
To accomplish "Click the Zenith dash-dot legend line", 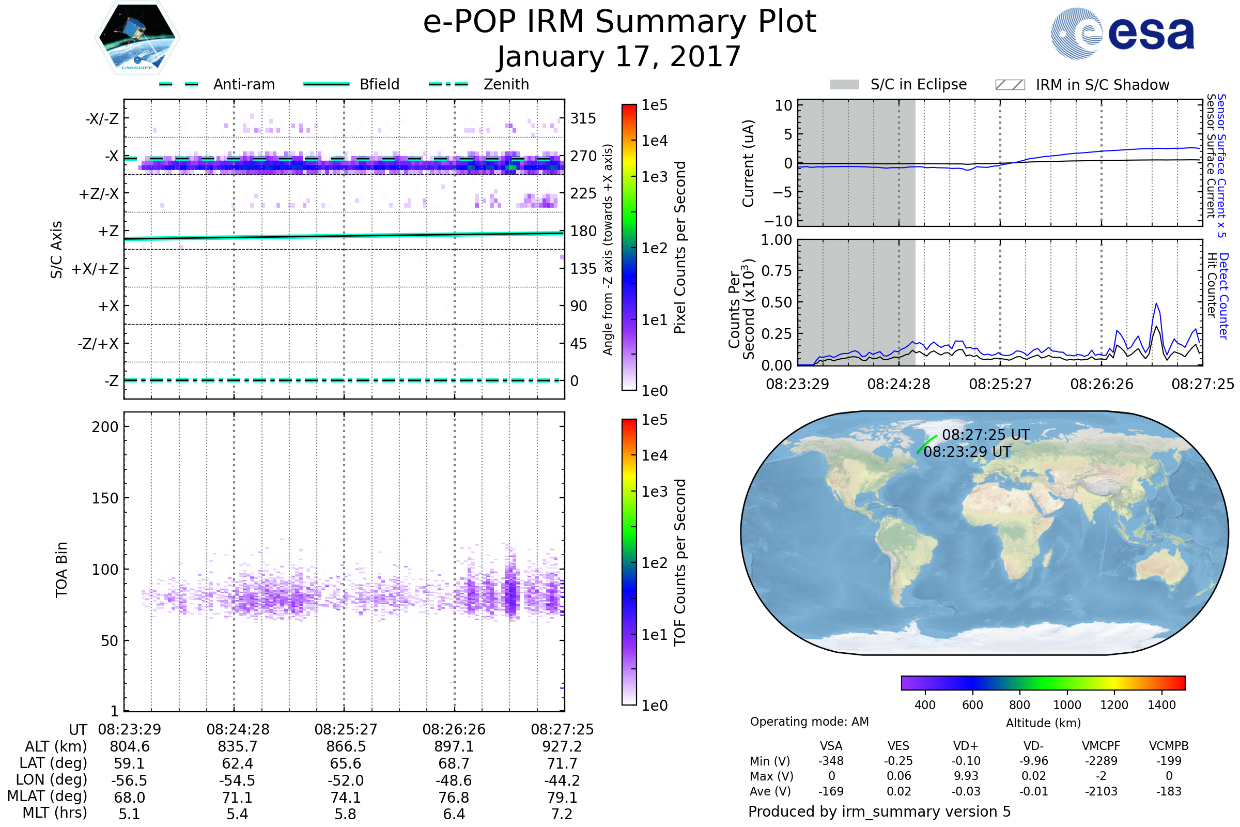I will click(x=448, y=84).
